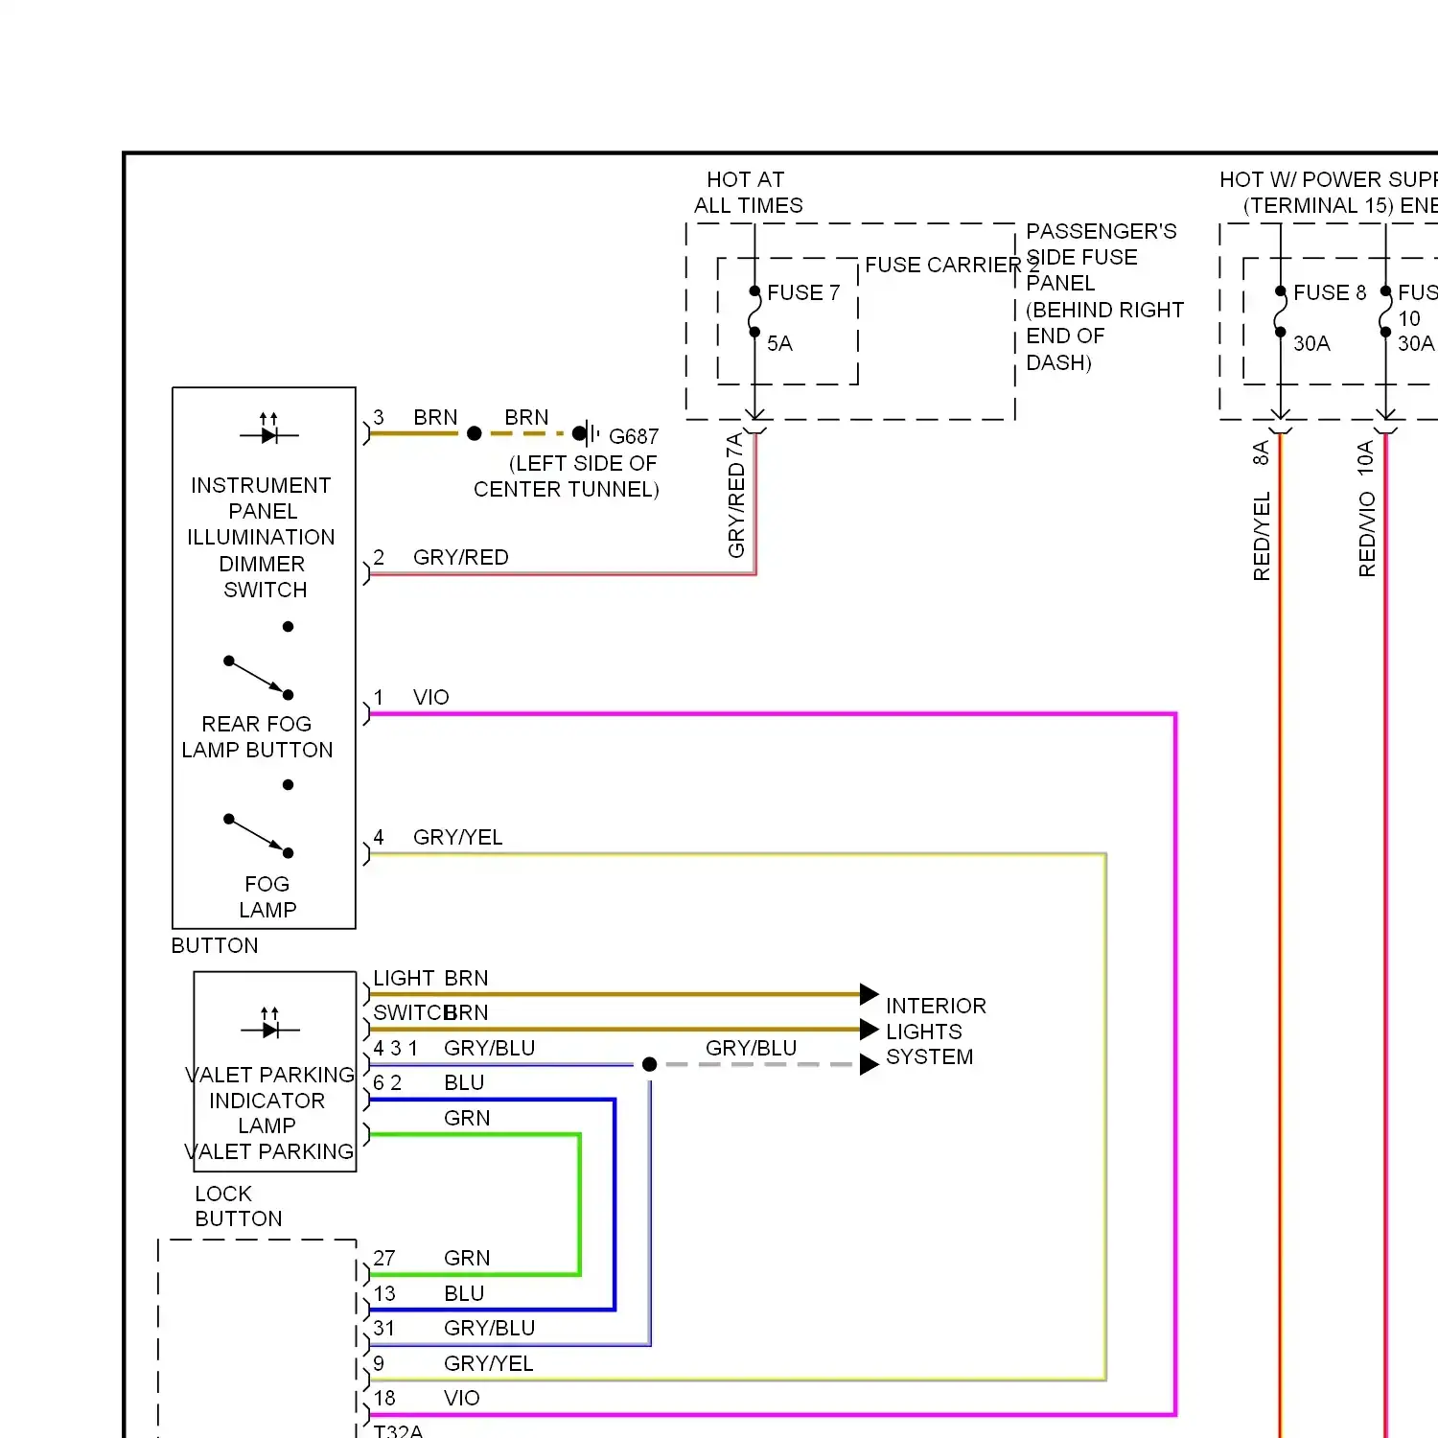Screen dimensions: 1438x1438
Task: Click the FUSE 8 fuse symbol
Action: point(1280,312)
